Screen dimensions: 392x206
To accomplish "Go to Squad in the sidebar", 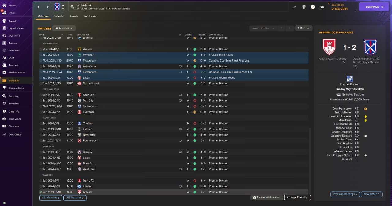I will coord(12,21).
